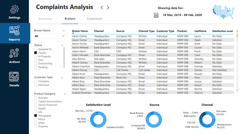The height and width of the screenshot is (134, 241).
Task: Check the Family Protection category box
Action: coord(36,105)
